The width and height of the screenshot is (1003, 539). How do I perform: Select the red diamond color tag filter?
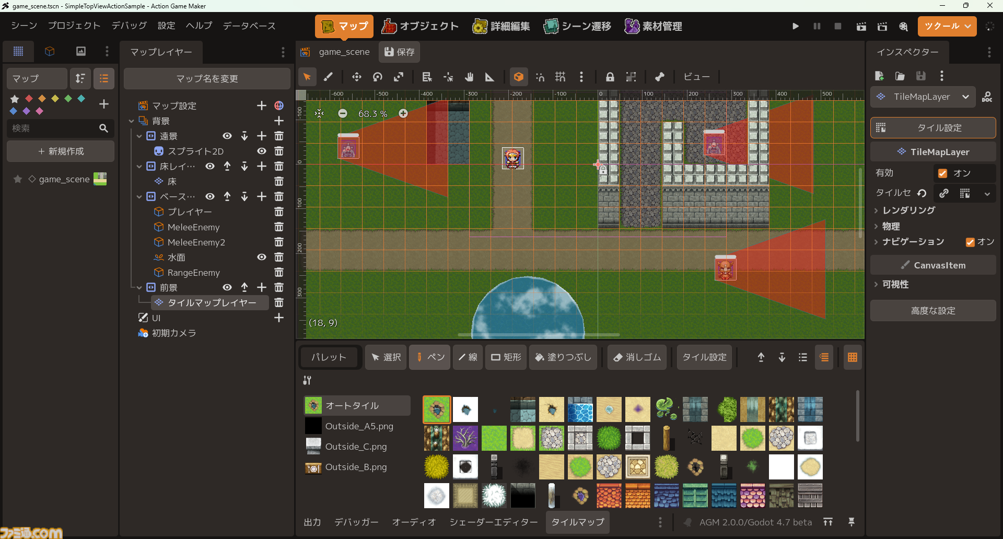coord(29,98)
